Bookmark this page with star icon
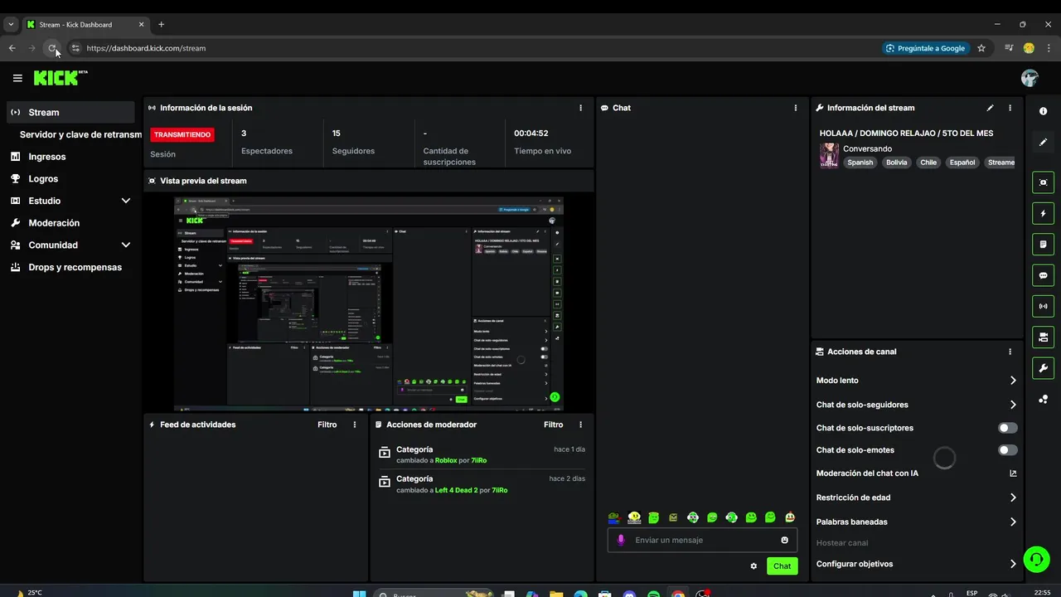 [981, 48]
